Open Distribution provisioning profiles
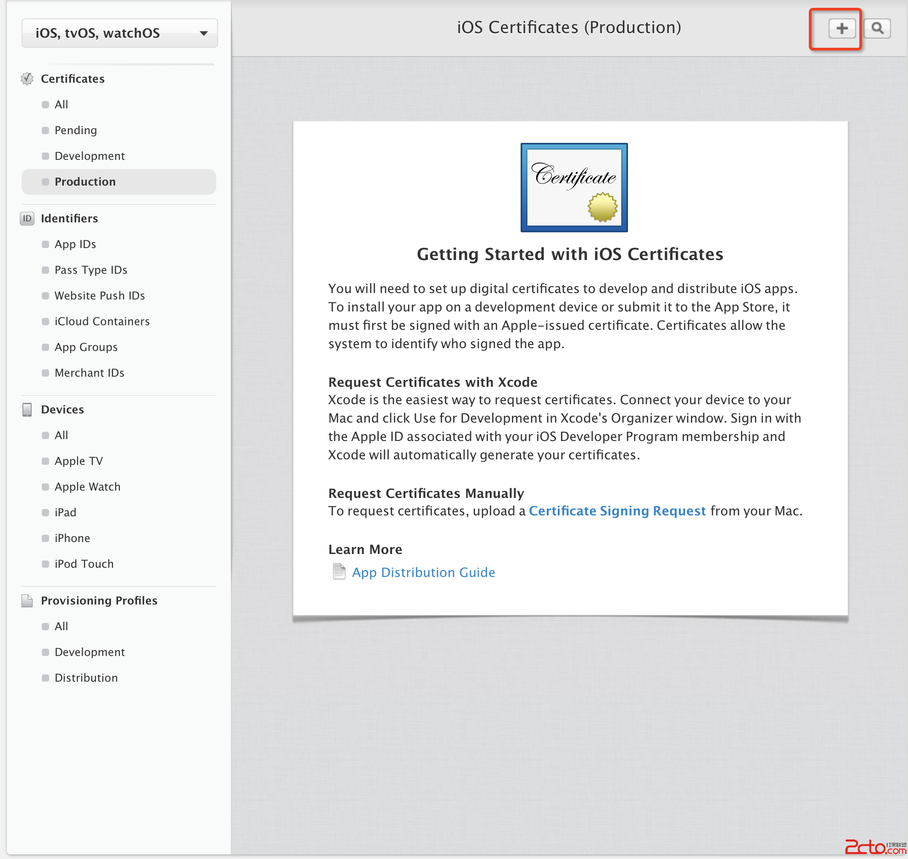The width and height of the screenshot is (908, 859). click(86, 678)
